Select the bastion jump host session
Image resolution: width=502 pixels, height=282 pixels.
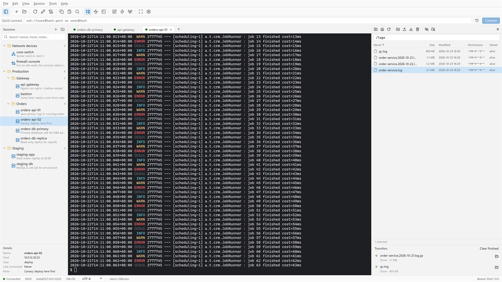34,96
